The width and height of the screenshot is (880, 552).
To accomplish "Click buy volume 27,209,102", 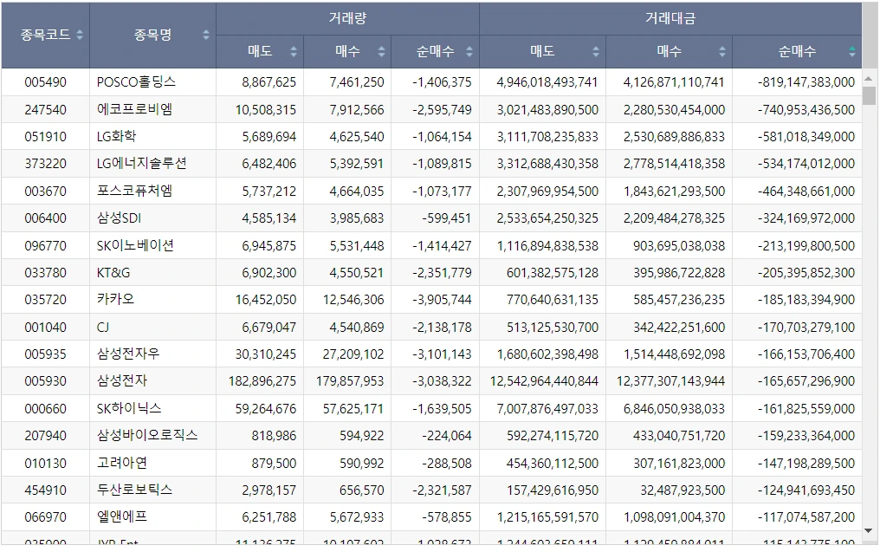I will point(353,354).
